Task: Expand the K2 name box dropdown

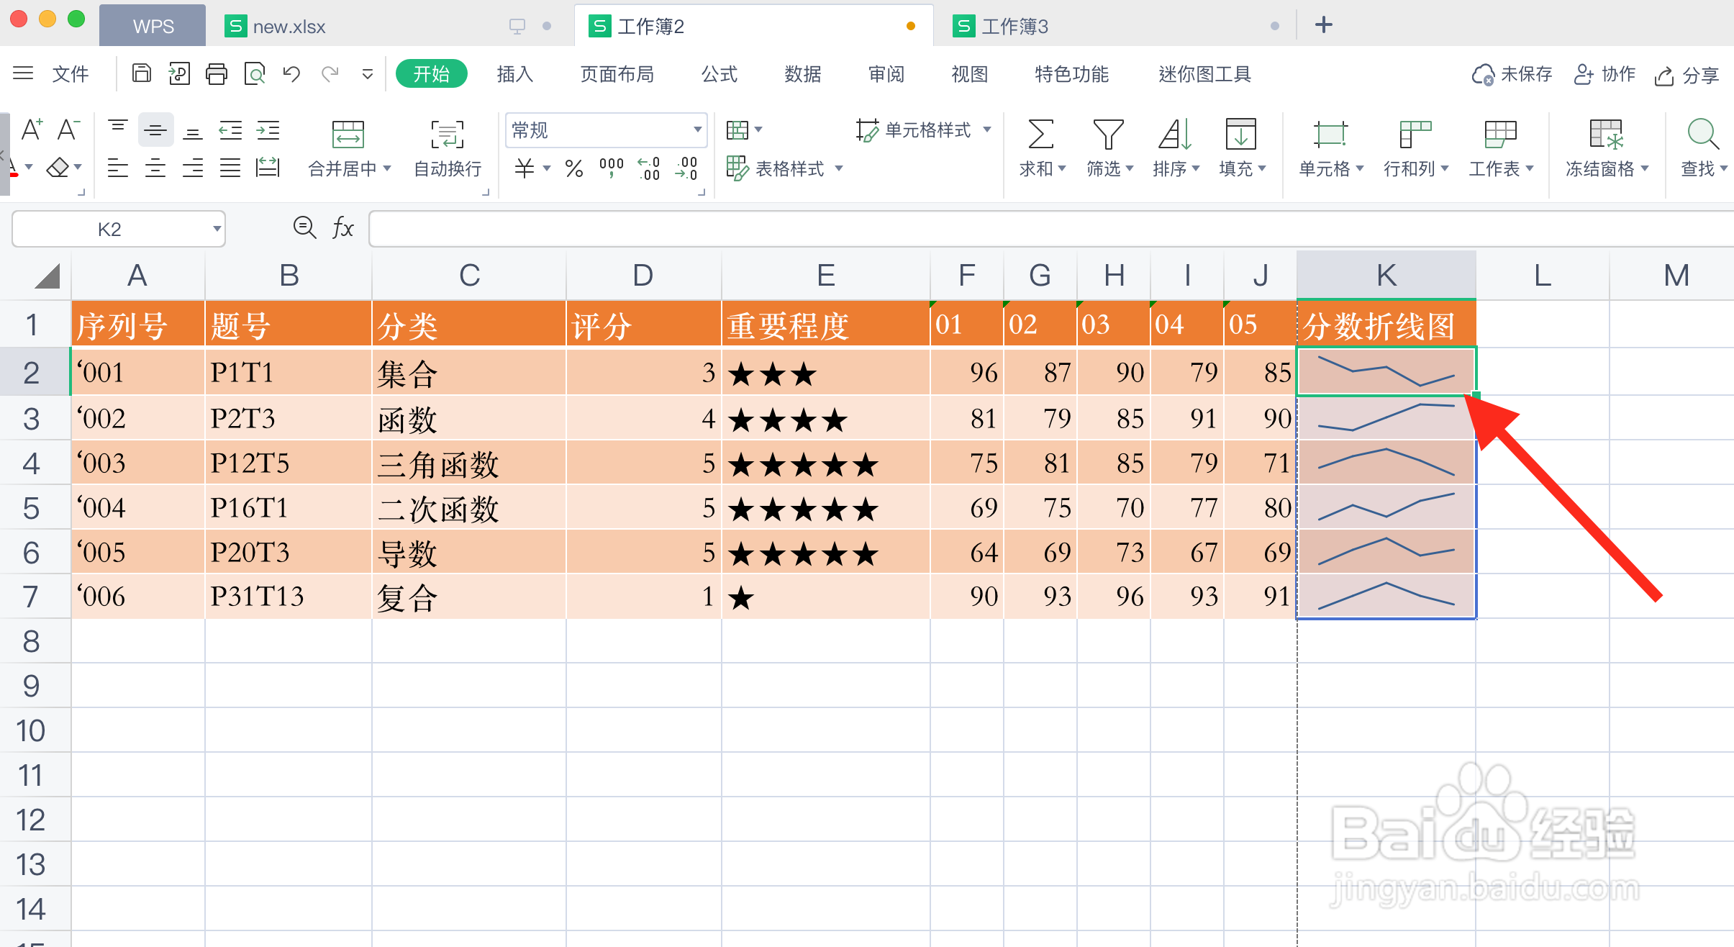Action: point(216,229)
